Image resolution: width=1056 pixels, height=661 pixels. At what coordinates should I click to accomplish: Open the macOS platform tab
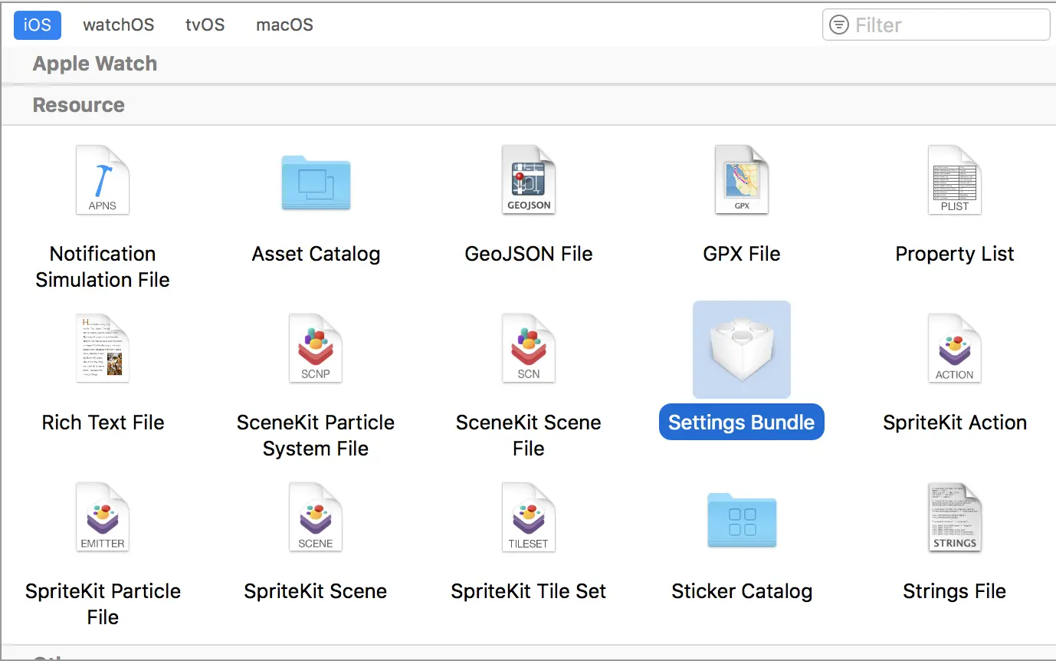point(285,25)
